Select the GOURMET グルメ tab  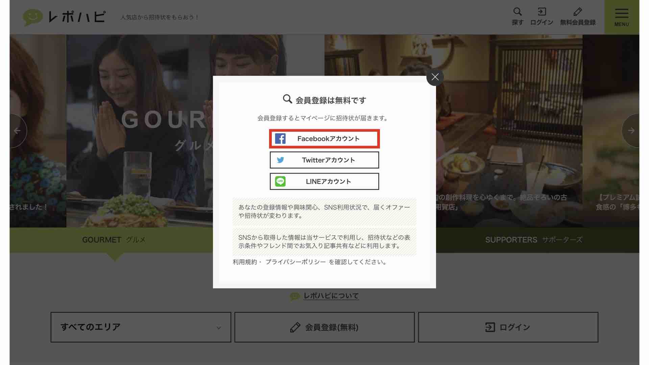[114, 240]
